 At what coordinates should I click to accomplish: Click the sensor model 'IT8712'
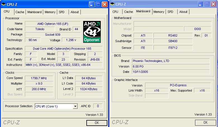click(173, 48)
